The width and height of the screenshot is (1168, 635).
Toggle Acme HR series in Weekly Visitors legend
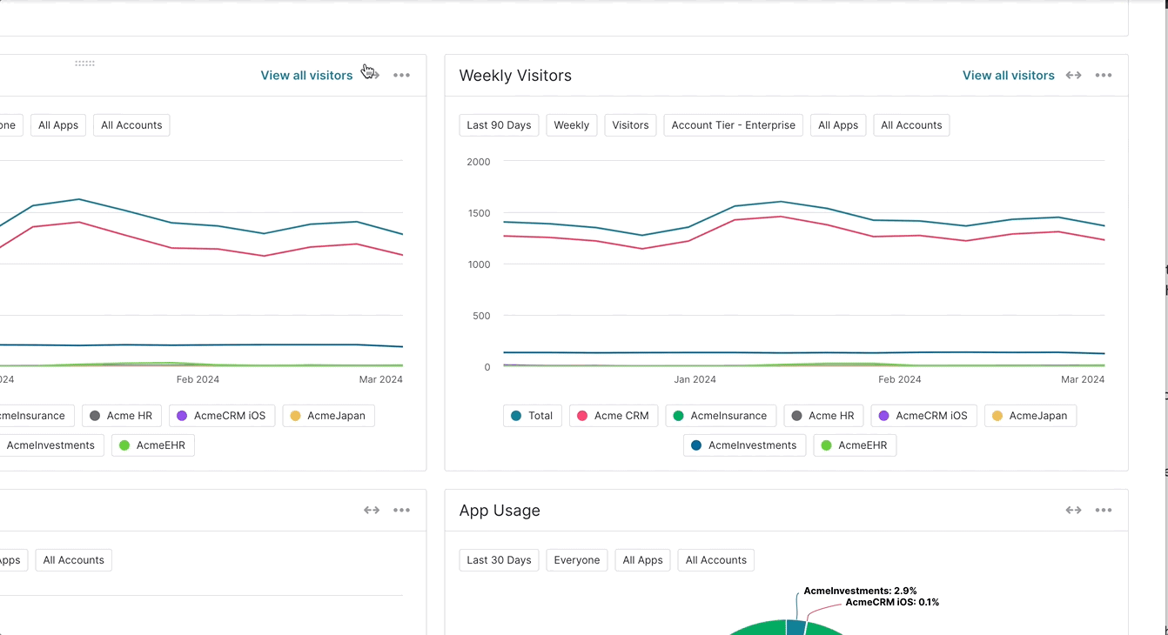[823, 416]
